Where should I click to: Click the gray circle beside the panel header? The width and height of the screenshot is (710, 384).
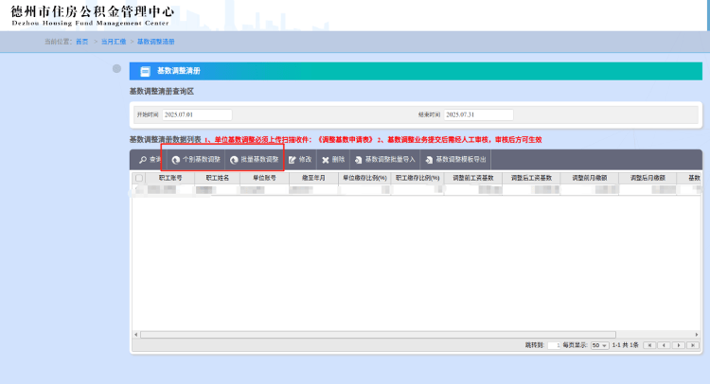(116, 69)
